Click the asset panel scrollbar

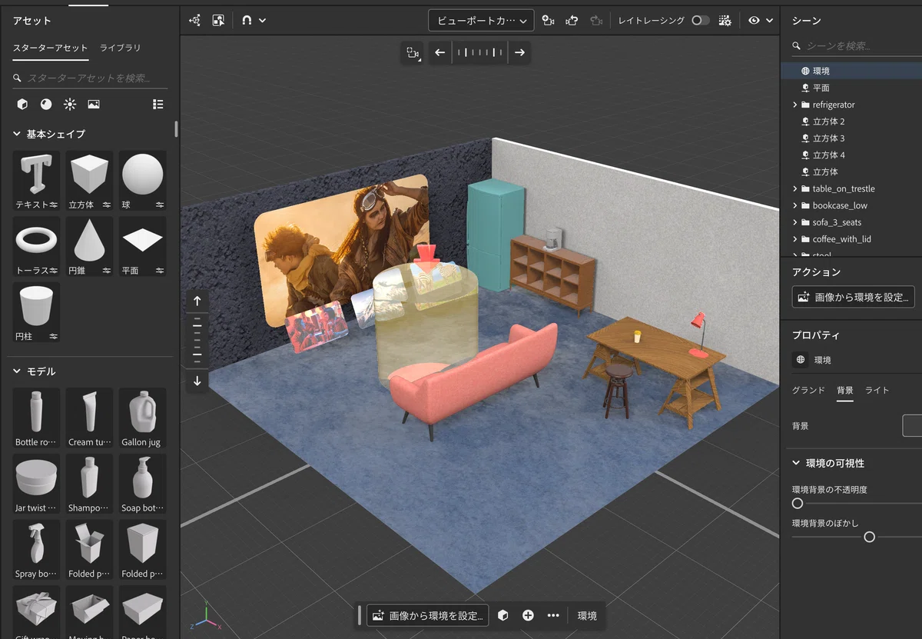pos(176,129)
